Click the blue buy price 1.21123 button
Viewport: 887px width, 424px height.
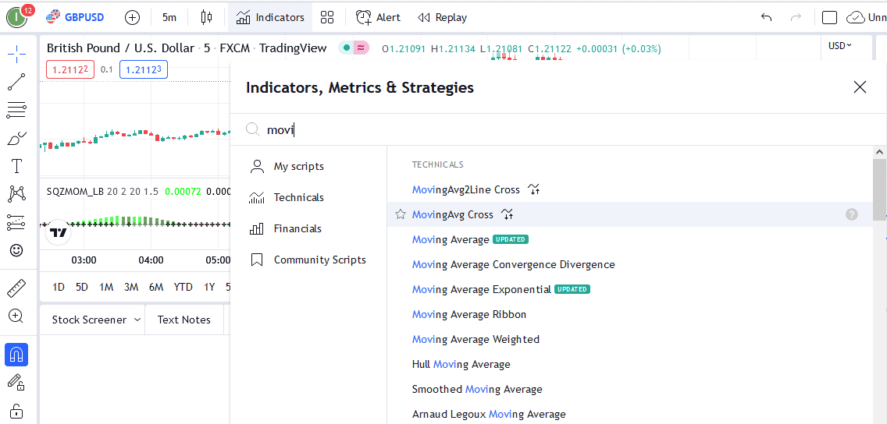(x=144, y=70)
